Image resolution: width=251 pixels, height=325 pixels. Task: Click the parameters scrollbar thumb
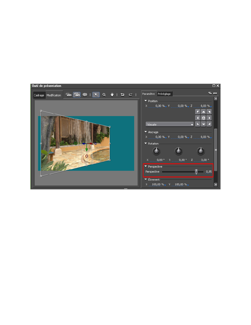coord(216,150)
